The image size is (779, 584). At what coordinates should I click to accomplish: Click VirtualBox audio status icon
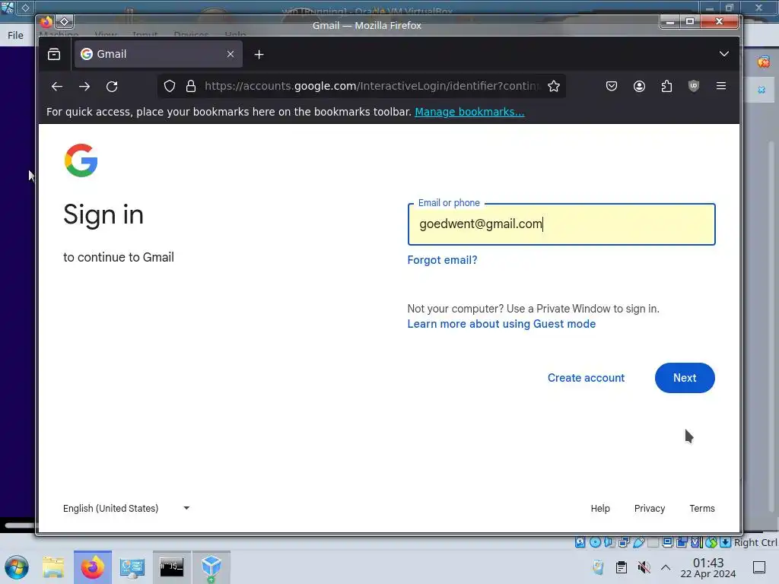pyautogui.click(x=609, y=542)
